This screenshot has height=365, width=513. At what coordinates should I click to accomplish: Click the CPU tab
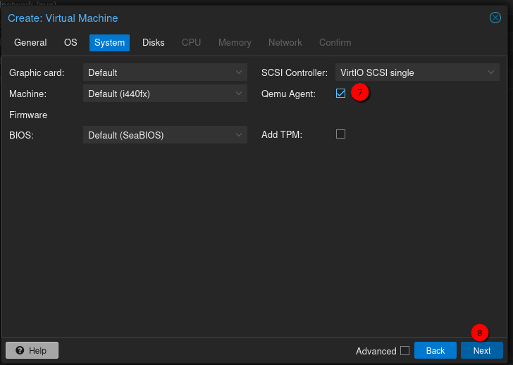pyautogui.click(x=191, y=43)
